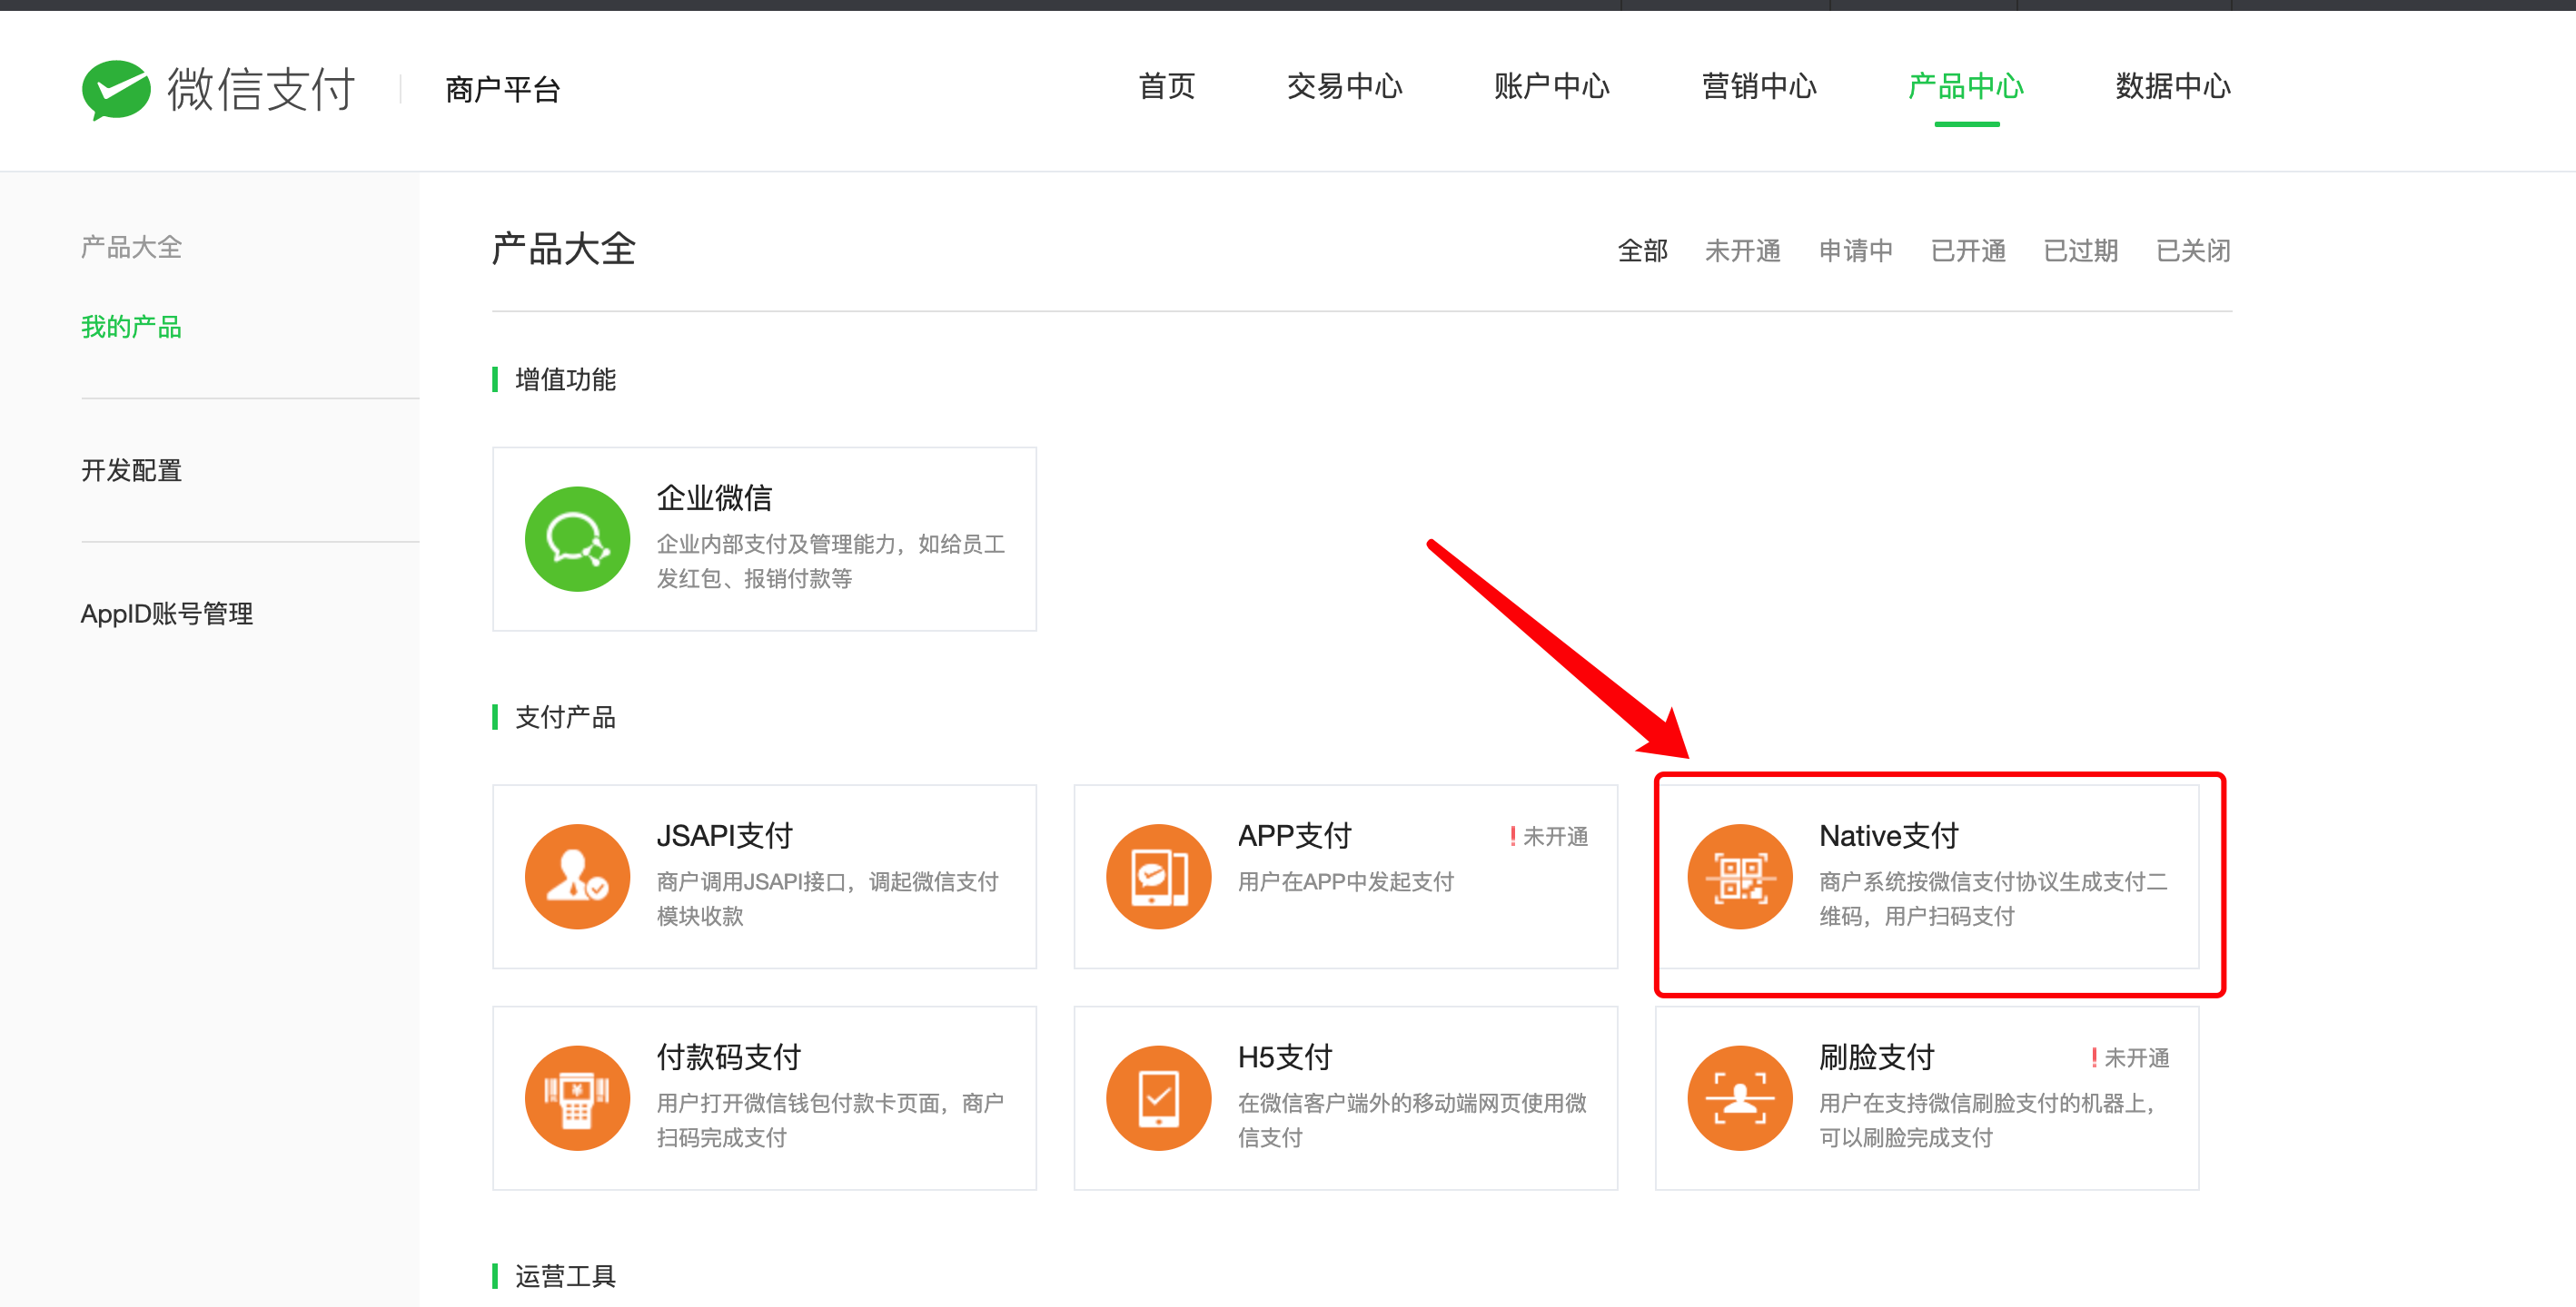Click description '用户在APP中发起支付'
Image resolution: width=2576 pixels, height=1307 pixels.
[1346, 882]
